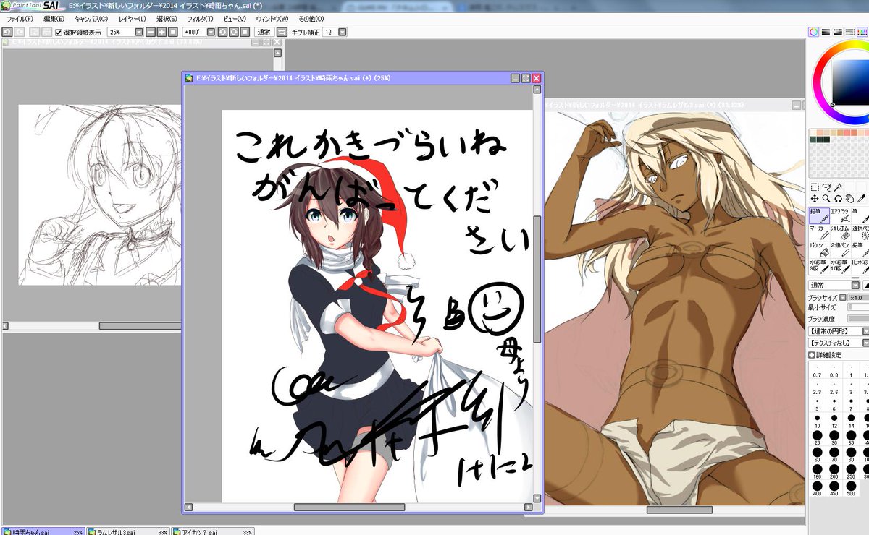Open the ビュー (View) menu
The width and height of the screenshot is (869, 535).
click(235, 19)
